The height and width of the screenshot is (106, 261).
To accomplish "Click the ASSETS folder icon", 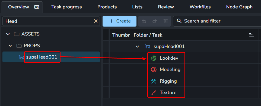I will [17, 34].
